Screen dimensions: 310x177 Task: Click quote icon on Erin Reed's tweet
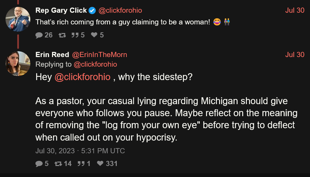coord(81,164)
